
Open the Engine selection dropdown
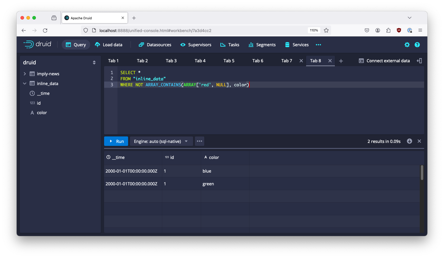point(161,141)
